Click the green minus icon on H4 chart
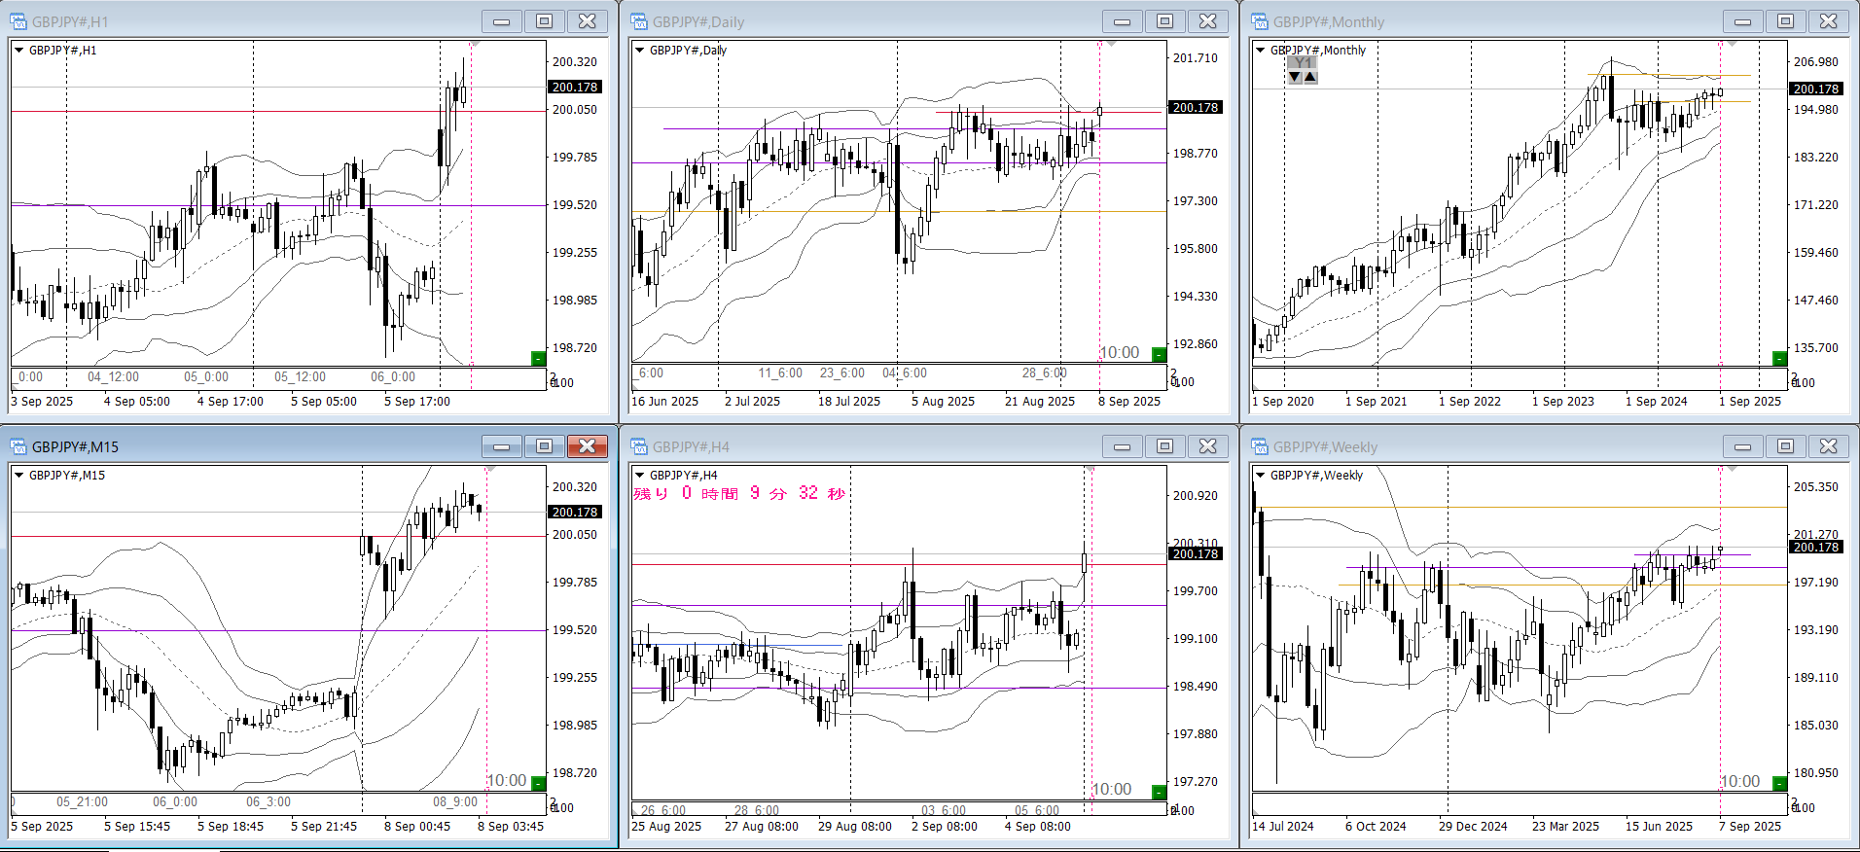 point(1159,792)
